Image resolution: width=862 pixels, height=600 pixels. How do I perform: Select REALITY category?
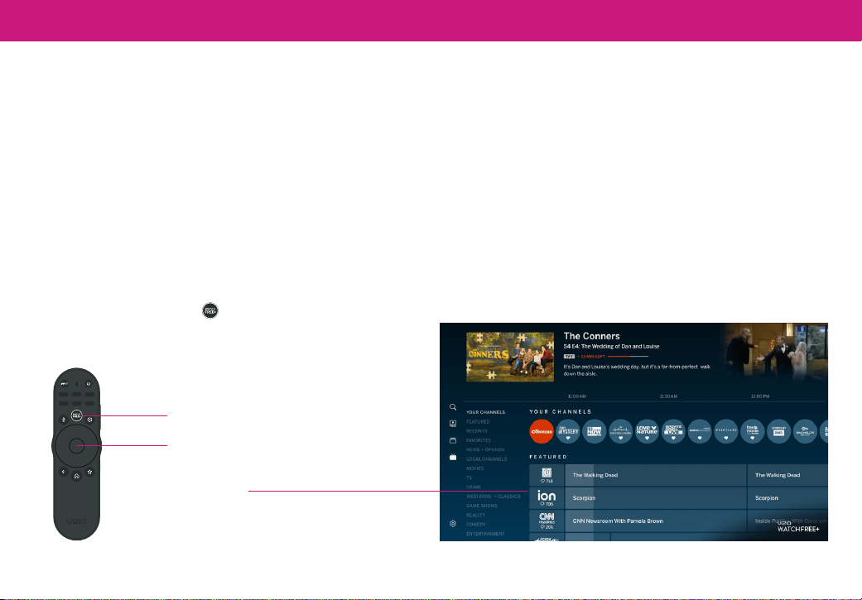click(475, 515)
